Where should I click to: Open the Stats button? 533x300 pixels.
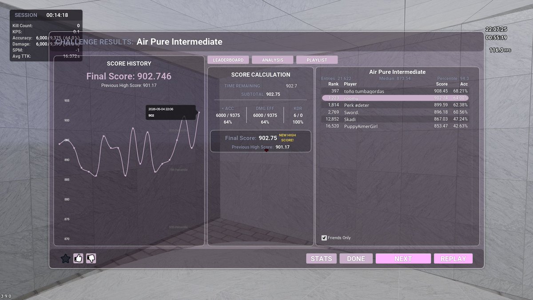(x=321, y=259)
